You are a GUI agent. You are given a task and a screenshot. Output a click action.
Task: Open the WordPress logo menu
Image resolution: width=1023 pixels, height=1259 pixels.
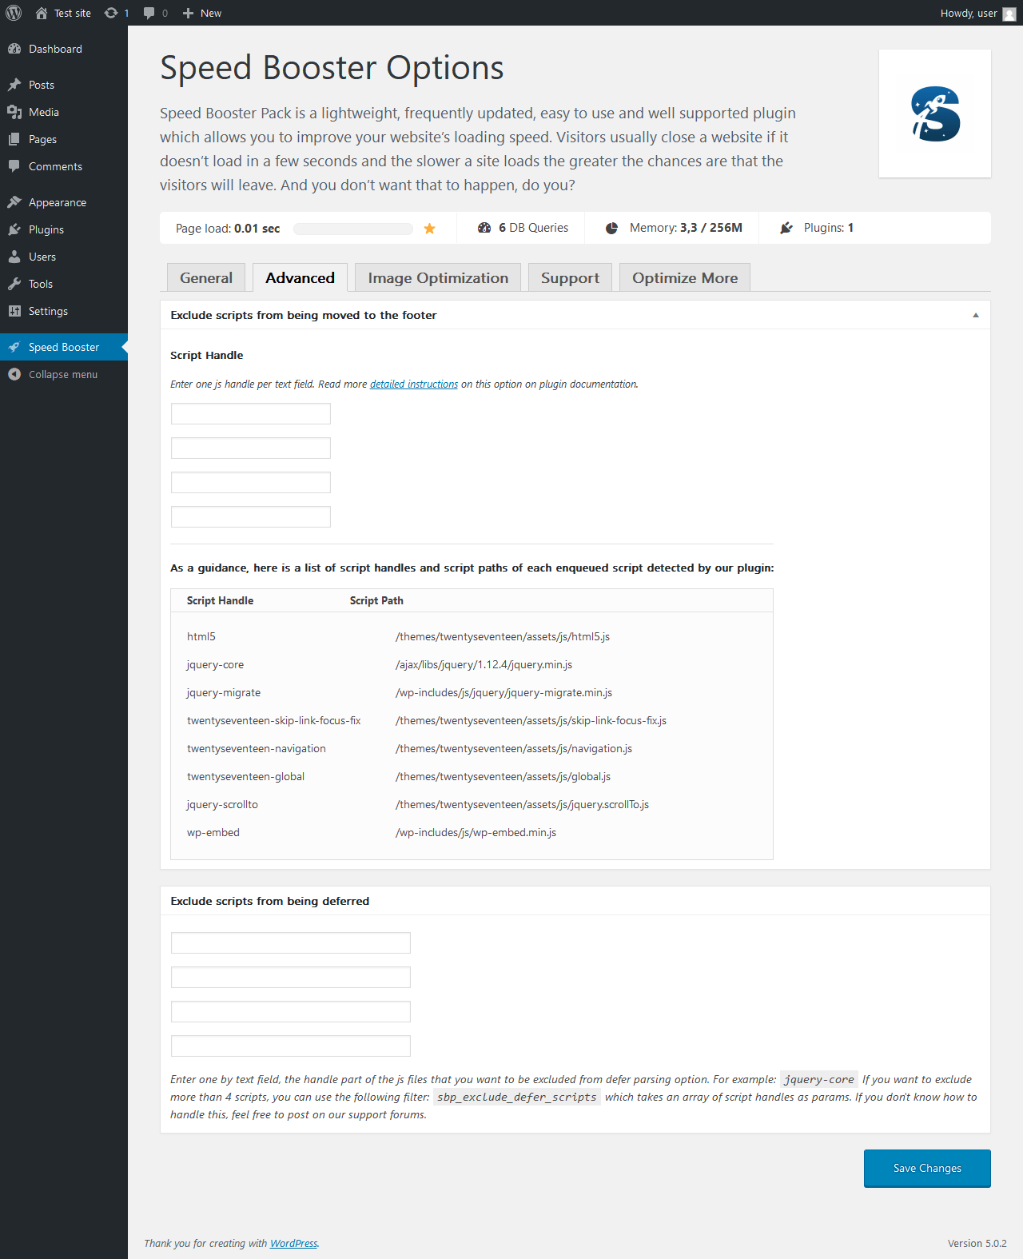pyautogui.click(x=14, y=13)
